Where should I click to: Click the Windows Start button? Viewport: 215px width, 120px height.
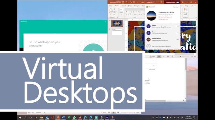20,117
